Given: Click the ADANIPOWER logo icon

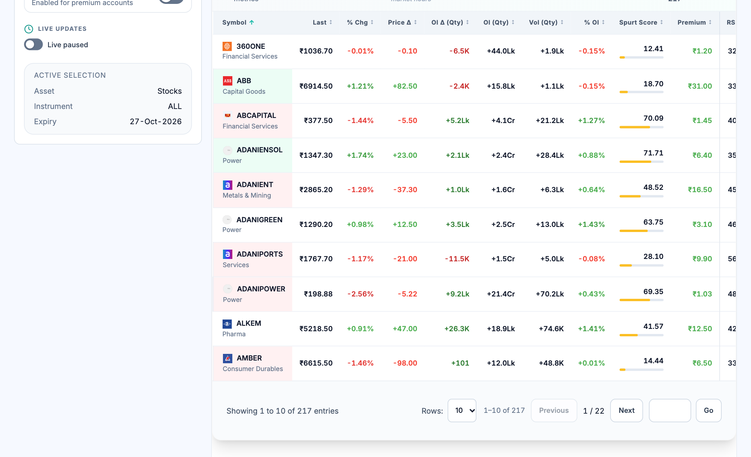Looking at the screenshot, I should (x=228, y=289).
